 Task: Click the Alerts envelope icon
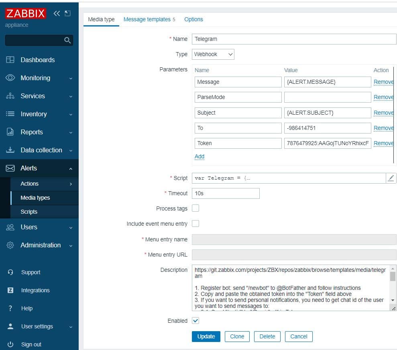(10, 168)
